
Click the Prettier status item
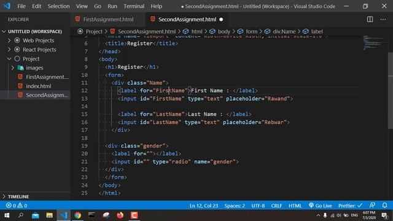(x=350, y=206)
